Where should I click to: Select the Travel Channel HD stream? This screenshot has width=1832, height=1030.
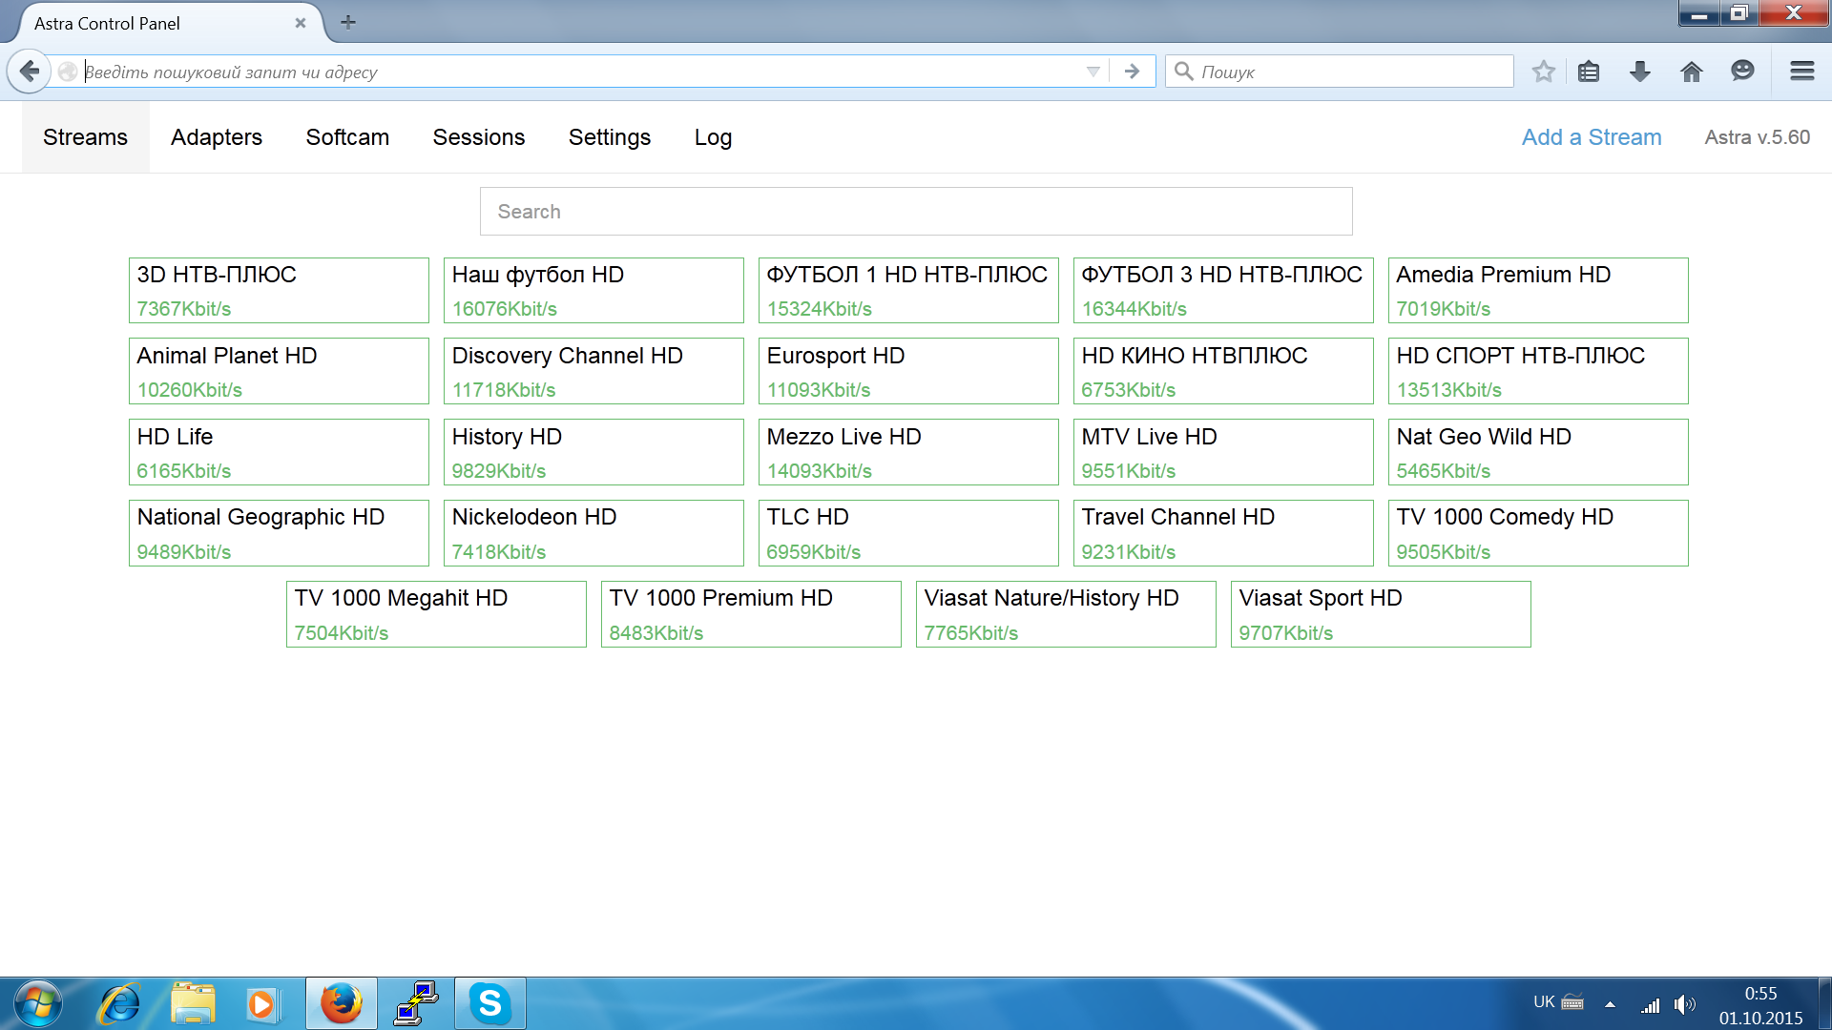pyautogui.click(x=1223, y=533)
